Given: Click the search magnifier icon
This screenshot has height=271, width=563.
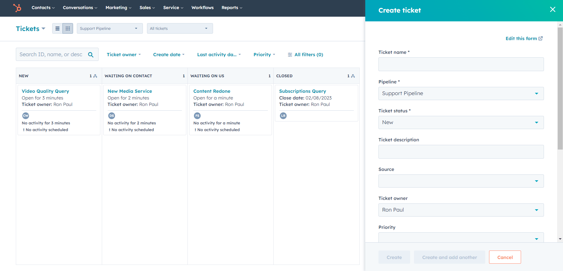Looking at the screenshot, I should coord(91,54).
